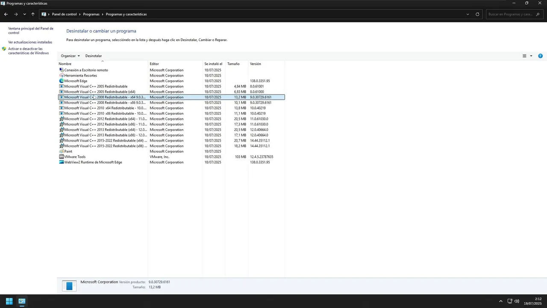The image size is (547, 308).
Task: Click the Visual C++ 2015-2022 (x64) icon
Action: tap(62, 140)
